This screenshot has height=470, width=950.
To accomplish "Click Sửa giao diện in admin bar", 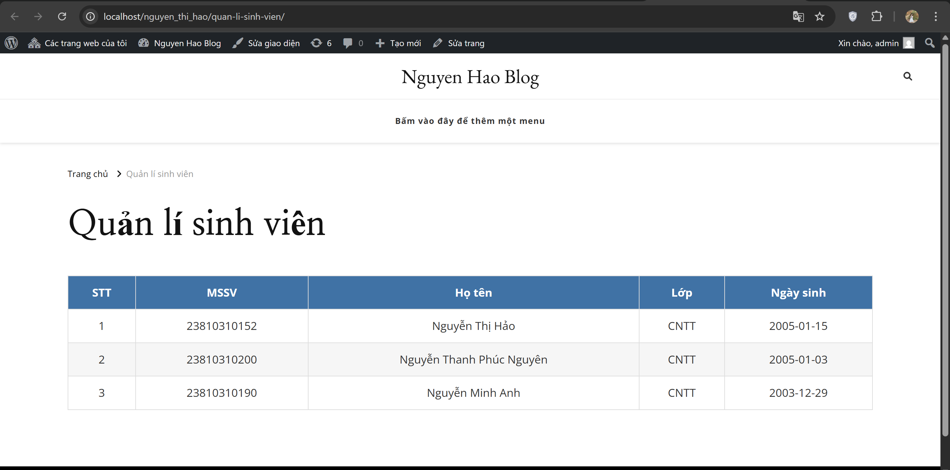I will tap(266, 43).
